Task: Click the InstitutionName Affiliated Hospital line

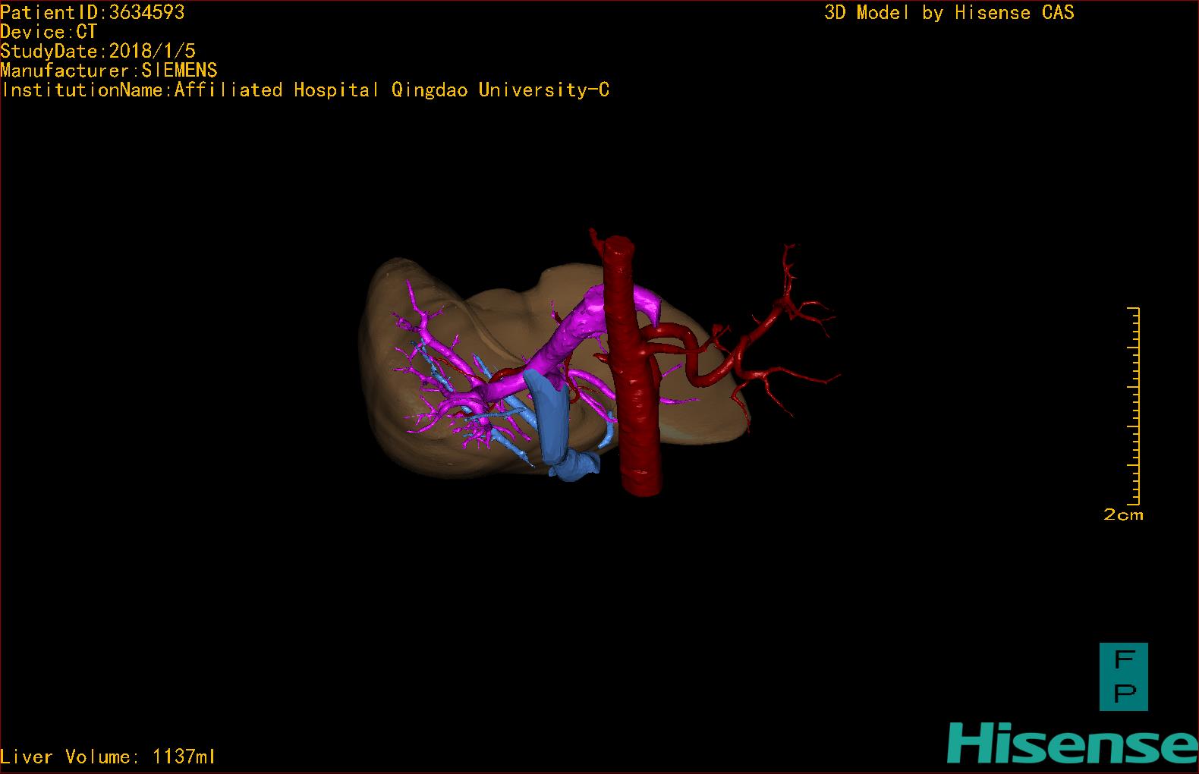Action: coord(305,90)
